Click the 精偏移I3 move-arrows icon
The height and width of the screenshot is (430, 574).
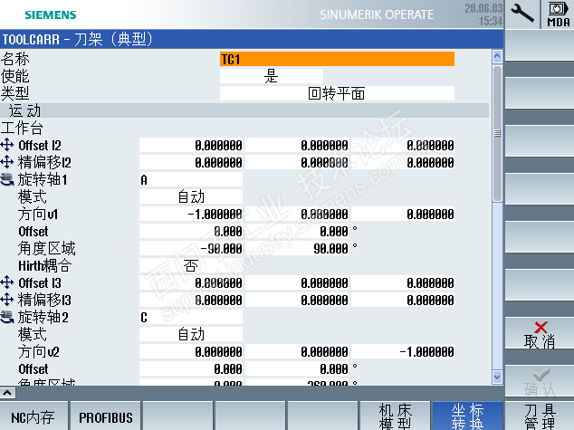7,300
